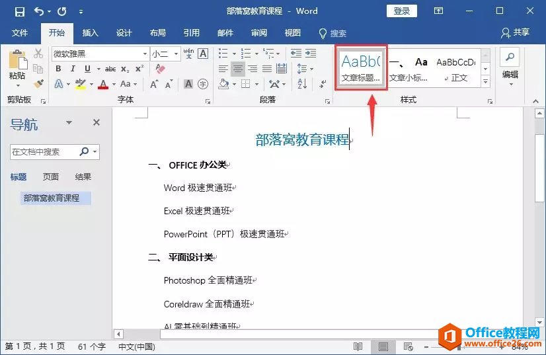Grow the font size

[153, 84]
